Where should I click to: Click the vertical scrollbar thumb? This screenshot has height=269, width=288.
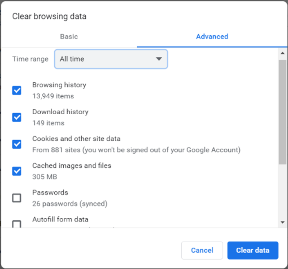pyautogui.click(x=283, y=112)
